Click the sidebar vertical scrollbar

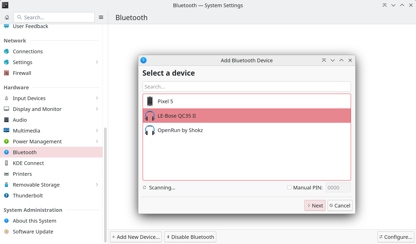(105, 185)
